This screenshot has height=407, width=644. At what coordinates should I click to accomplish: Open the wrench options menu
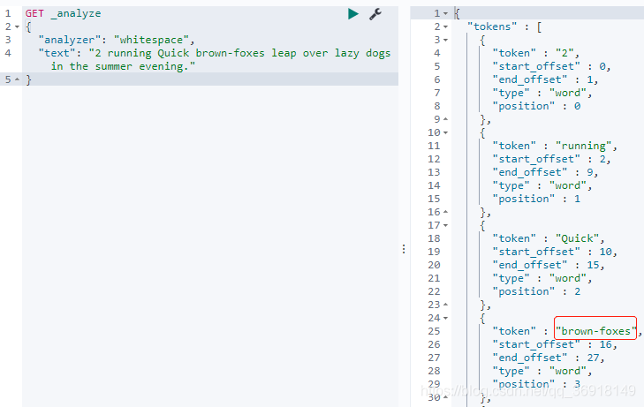point(375,14)
